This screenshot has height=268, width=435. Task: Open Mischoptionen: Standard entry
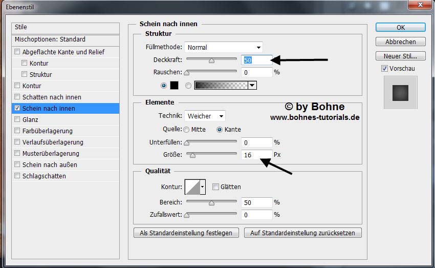coord(50,39)
